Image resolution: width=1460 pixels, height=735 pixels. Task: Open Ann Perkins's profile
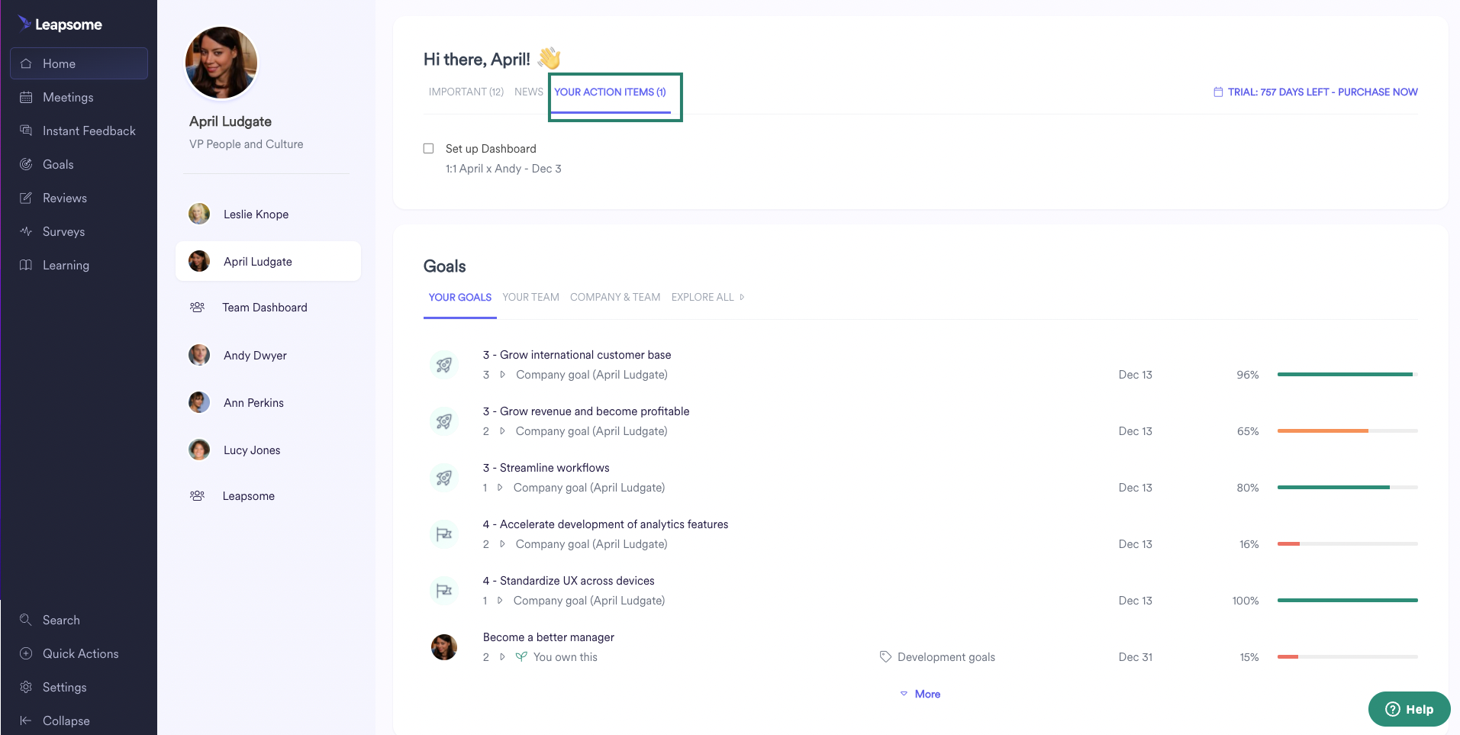coord(268,402)
